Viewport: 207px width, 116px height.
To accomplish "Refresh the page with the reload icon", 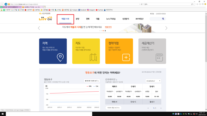I will tap(142, 4).
